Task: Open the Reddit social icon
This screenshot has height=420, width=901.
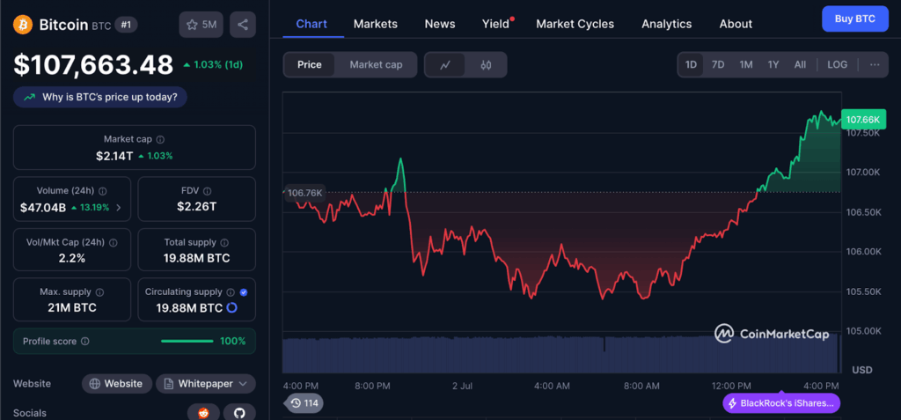Action: (203, 412)
